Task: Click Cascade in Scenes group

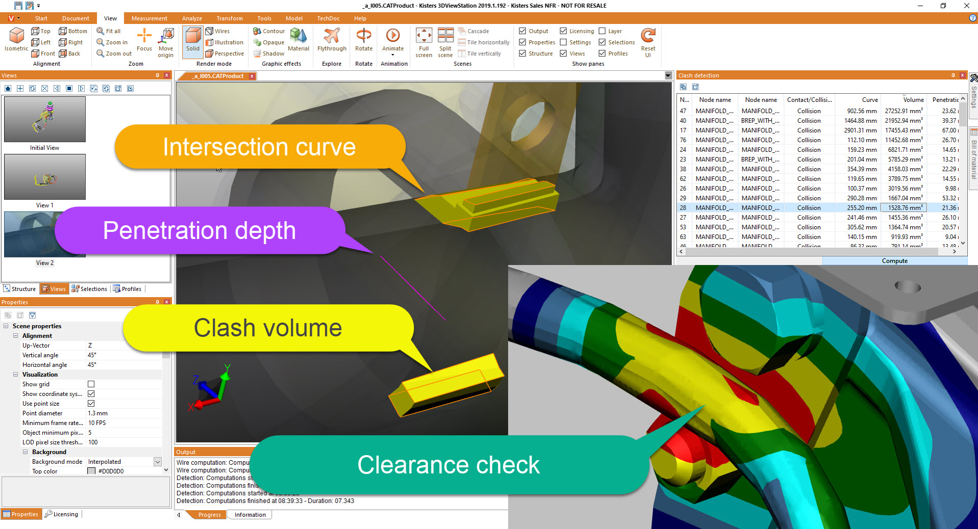Action: click(473, 31)
